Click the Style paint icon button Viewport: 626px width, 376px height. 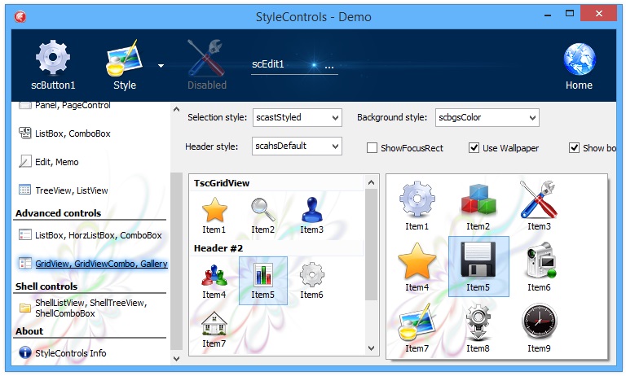tap(124, 58)
